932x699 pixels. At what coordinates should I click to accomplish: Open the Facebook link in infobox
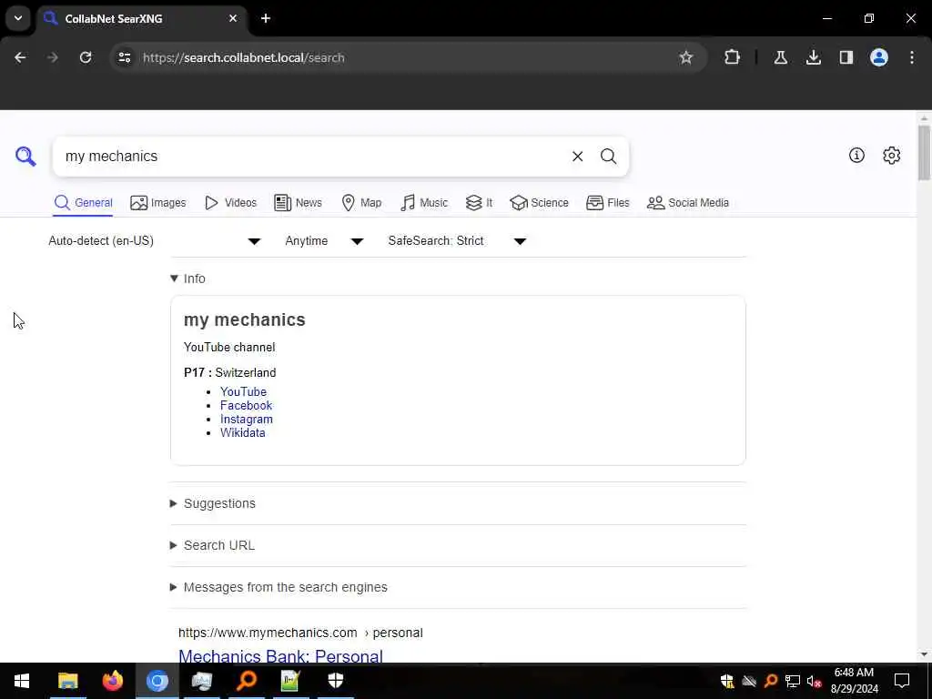click(x=246, y=405)
